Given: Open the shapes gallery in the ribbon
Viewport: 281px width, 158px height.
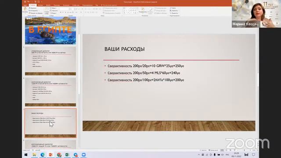Looking at the screenshot, I should coord(131,11).
